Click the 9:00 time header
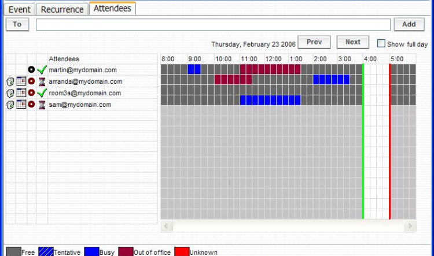Screen dimensions: 434x256 tap(194, 59)
